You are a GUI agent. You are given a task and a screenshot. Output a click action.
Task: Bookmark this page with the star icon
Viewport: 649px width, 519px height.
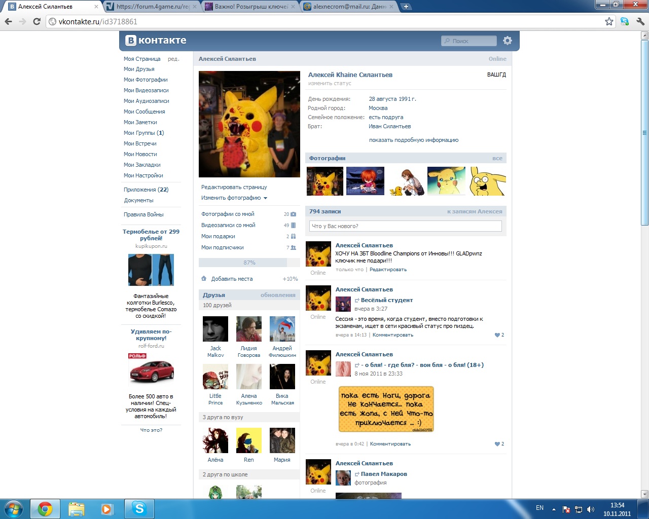[609, 21]
